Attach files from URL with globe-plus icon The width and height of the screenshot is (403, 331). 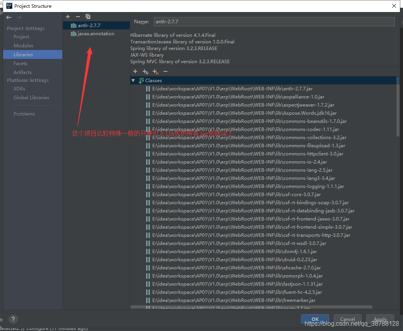[145, 72]
